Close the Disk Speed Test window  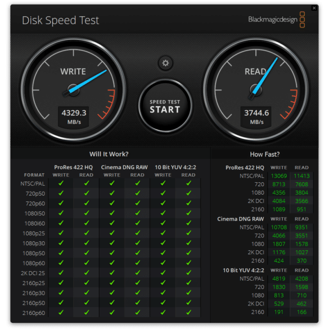pyautogui.click(x=314, y=8)
